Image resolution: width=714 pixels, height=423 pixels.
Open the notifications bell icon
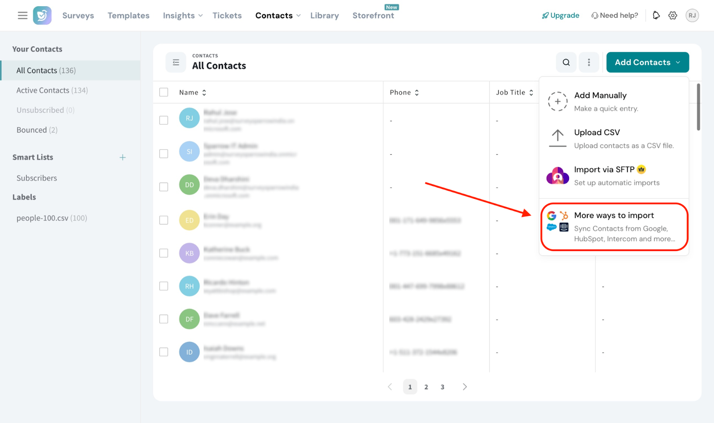[656, 16]
